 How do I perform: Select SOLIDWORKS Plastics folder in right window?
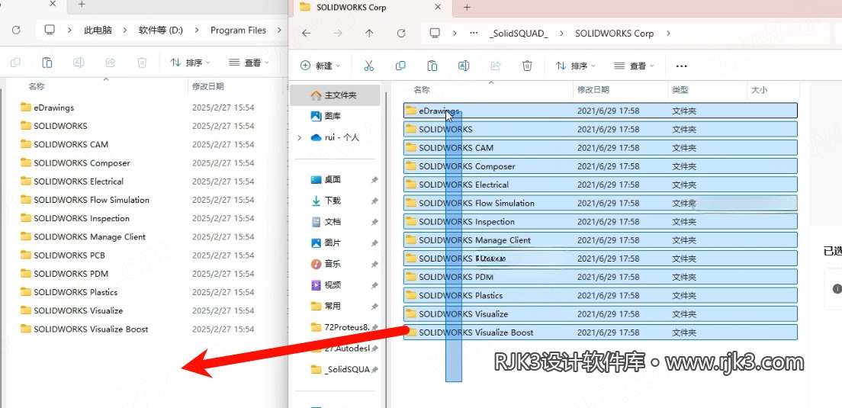pyautogui.click(x=599, y=295)
